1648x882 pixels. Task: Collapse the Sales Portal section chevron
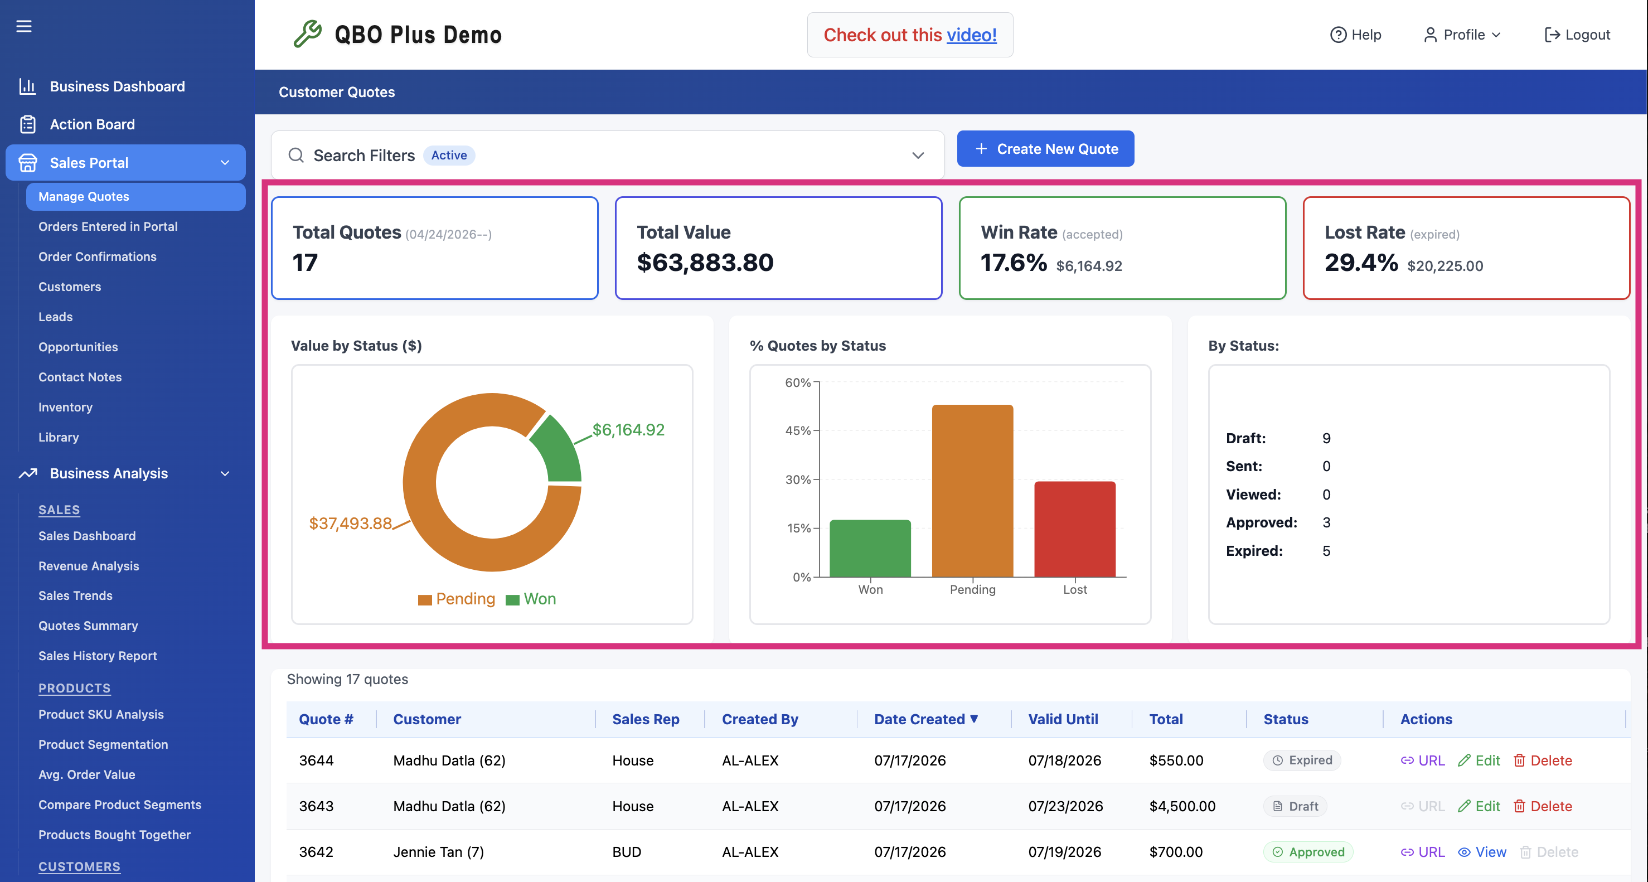tap(225, 162)
